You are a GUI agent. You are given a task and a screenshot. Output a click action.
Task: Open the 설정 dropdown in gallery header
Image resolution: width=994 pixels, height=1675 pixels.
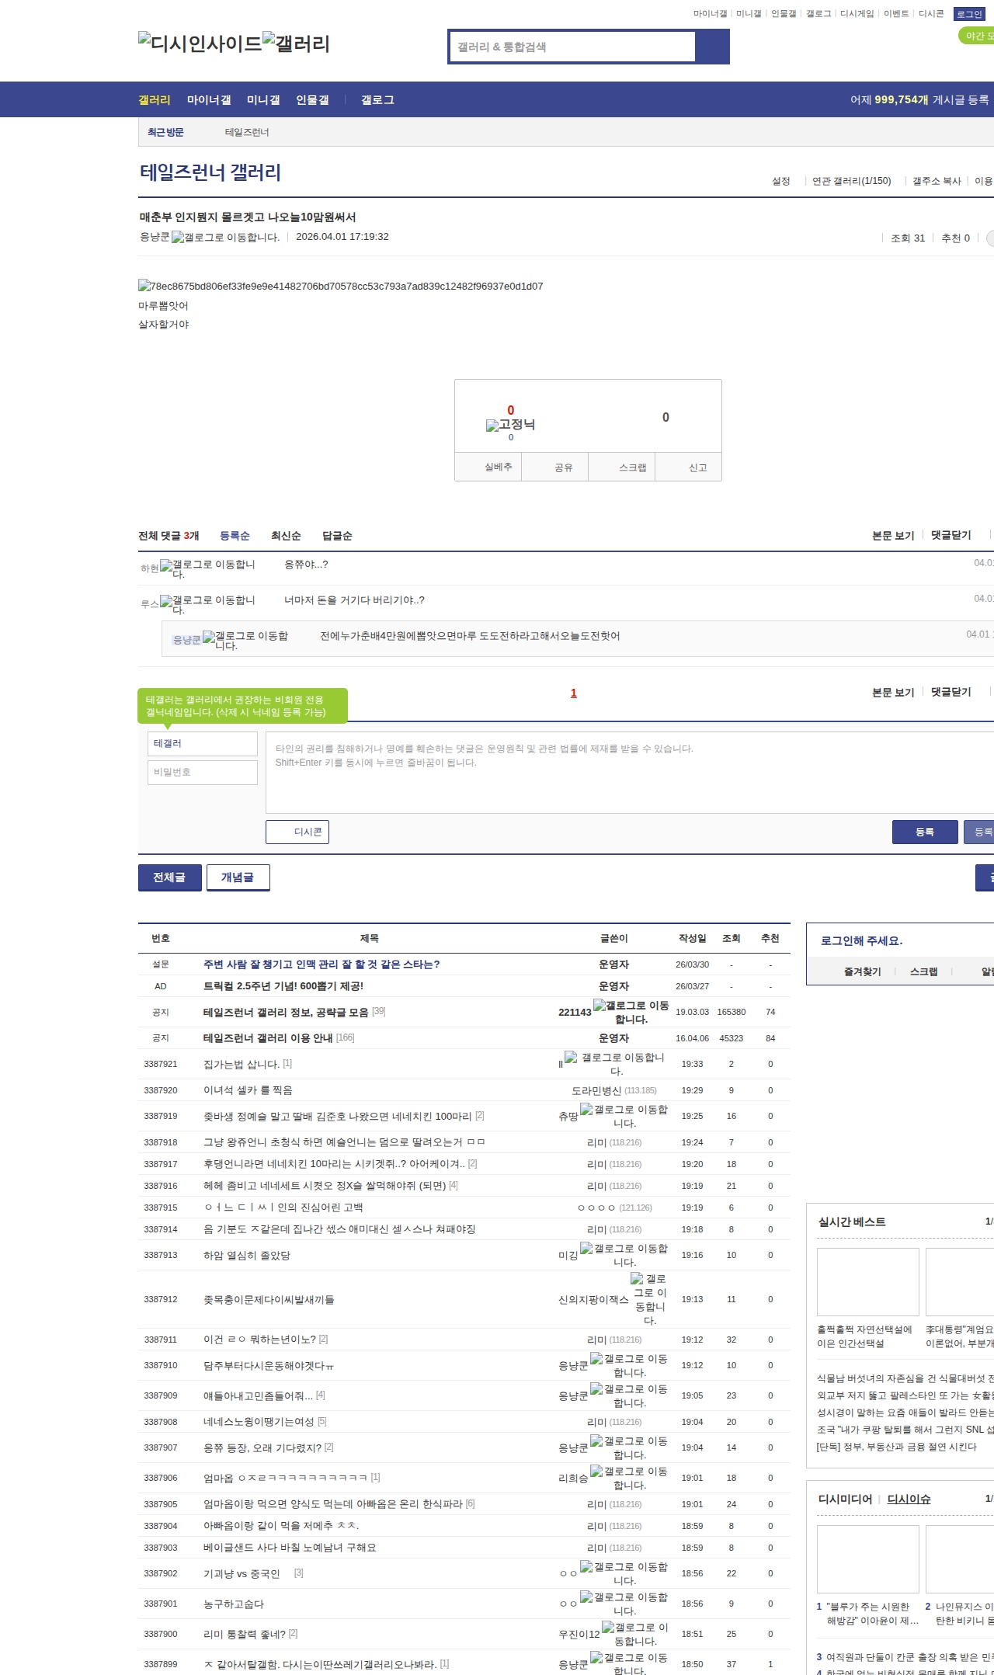[x=780, y=181]
